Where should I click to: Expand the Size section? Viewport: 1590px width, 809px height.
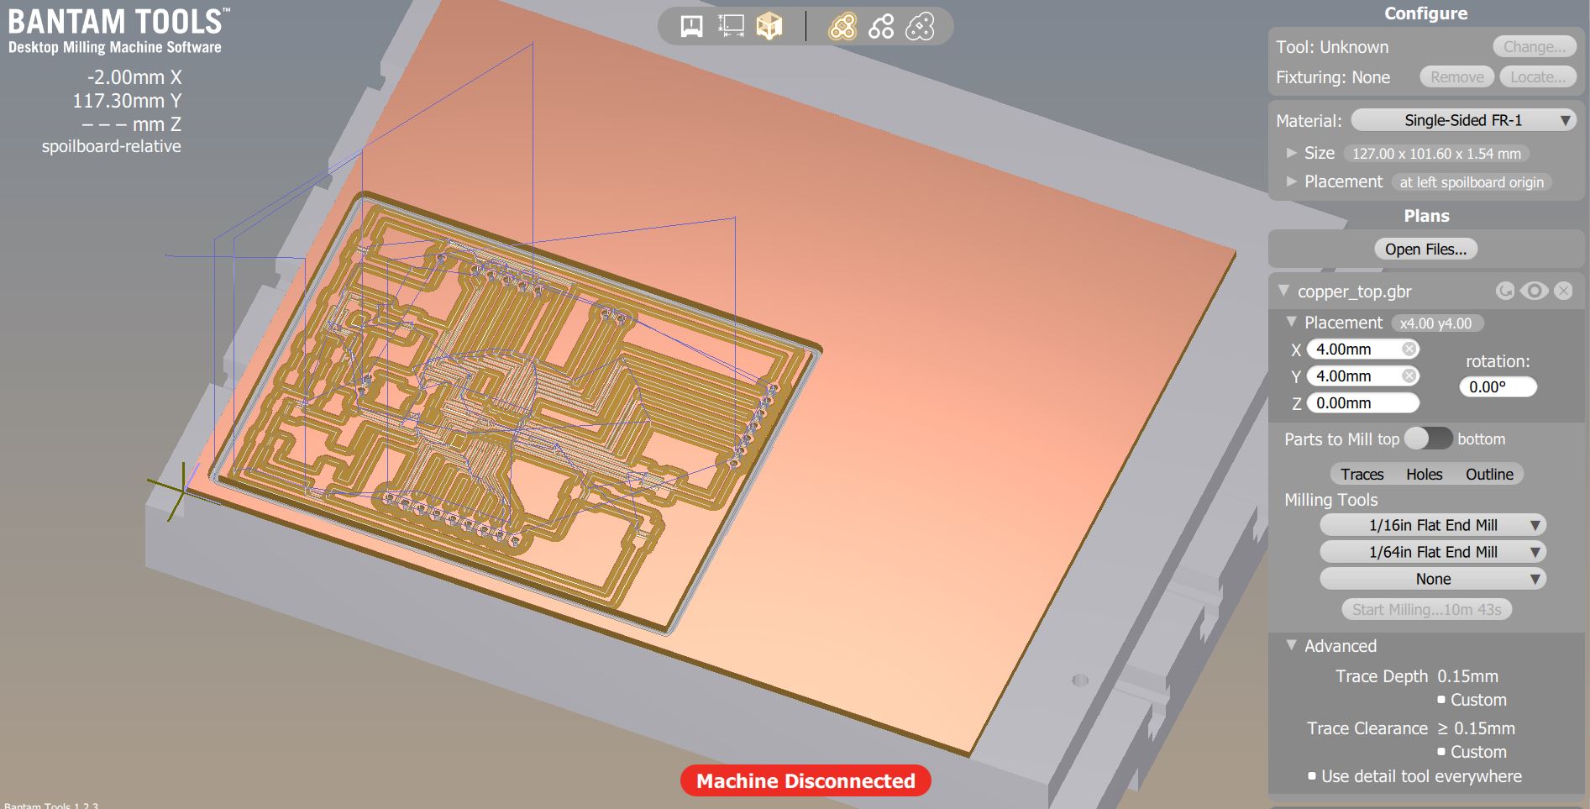[x=1292, y=153]
